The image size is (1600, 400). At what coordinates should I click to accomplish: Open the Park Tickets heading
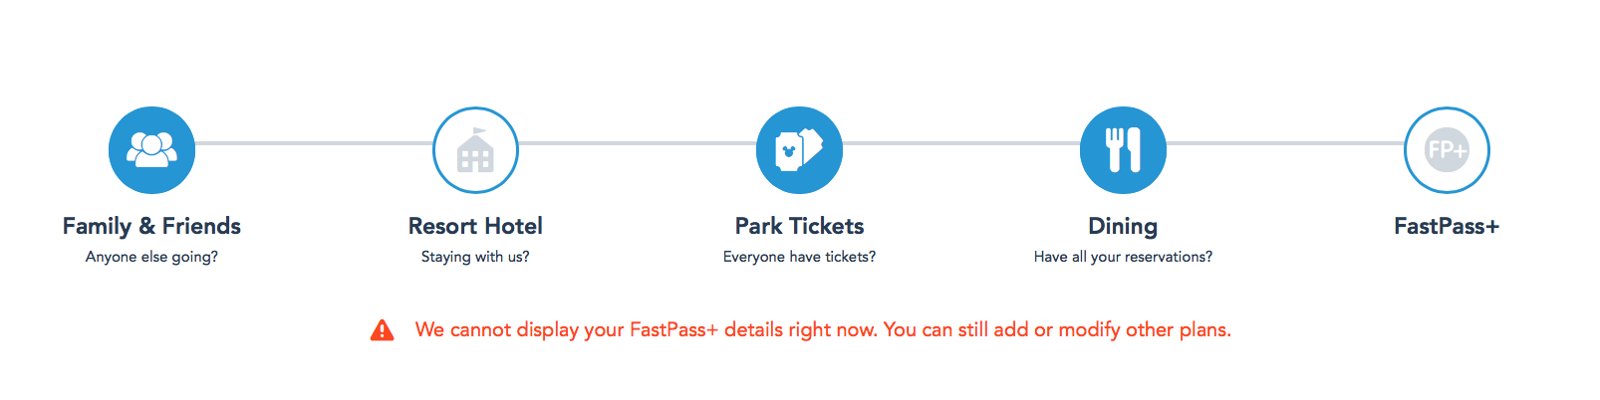click(799, 226)
